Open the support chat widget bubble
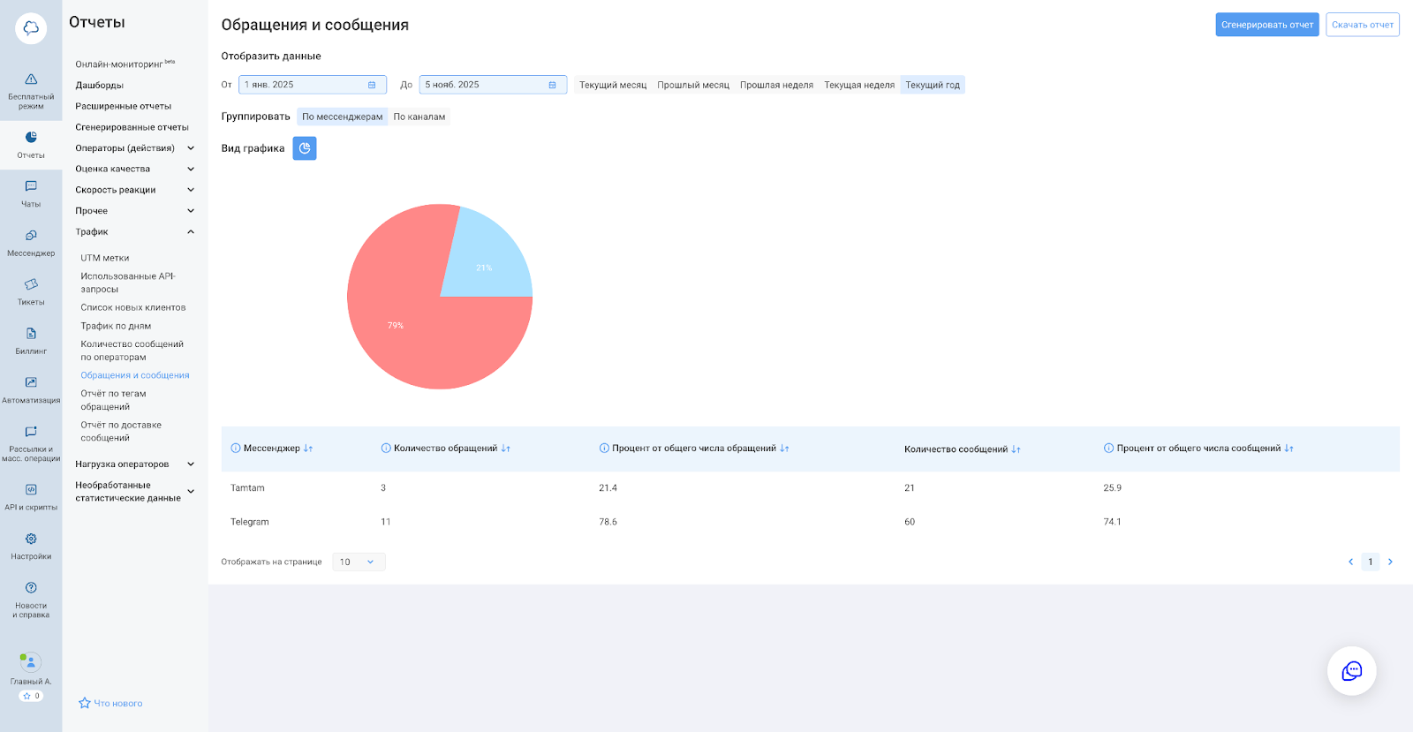Viewport: 1413px width, 732px height. point(1351,671)
